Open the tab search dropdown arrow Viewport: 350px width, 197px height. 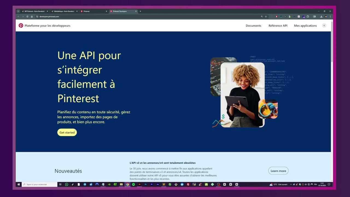pos(18,11)
